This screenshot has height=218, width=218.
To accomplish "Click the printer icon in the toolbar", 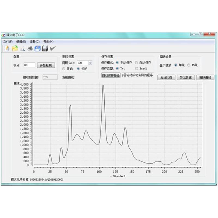I will pyautogui.click(x=30, y=49).
